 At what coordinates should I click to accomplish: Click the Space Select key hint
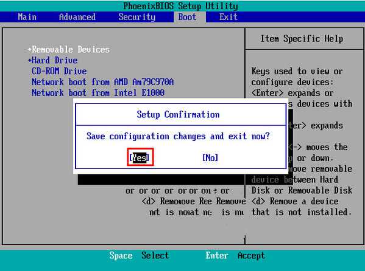139,255
